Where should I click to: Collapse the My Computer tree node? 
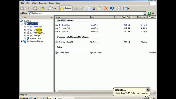point(21,24)
